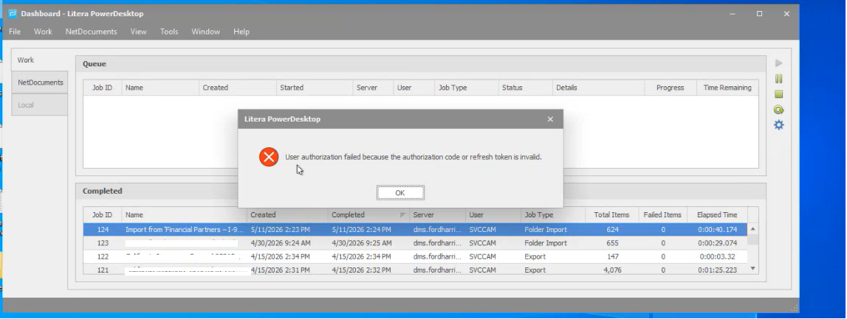Sort Completed table by Server column
Image resolution: width=847 pixels, height=319 pixels.
[438, 214]
